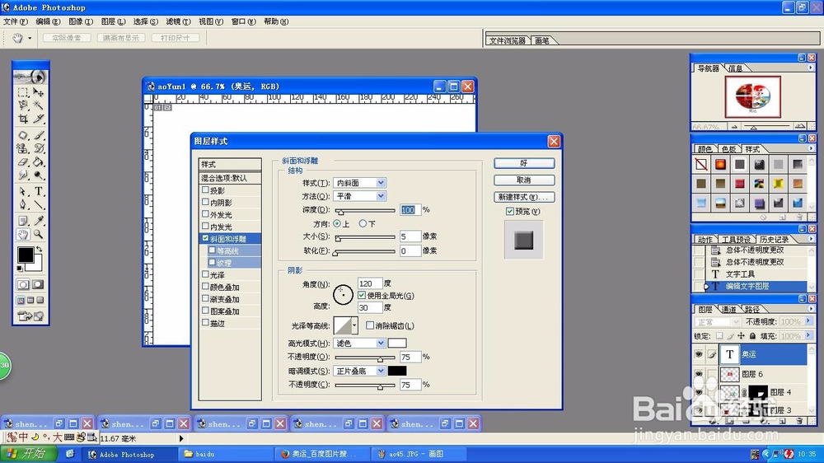The image size is (824, 463).
Task: Click the 好 (OK) button
Action: [x=524, y=163]
